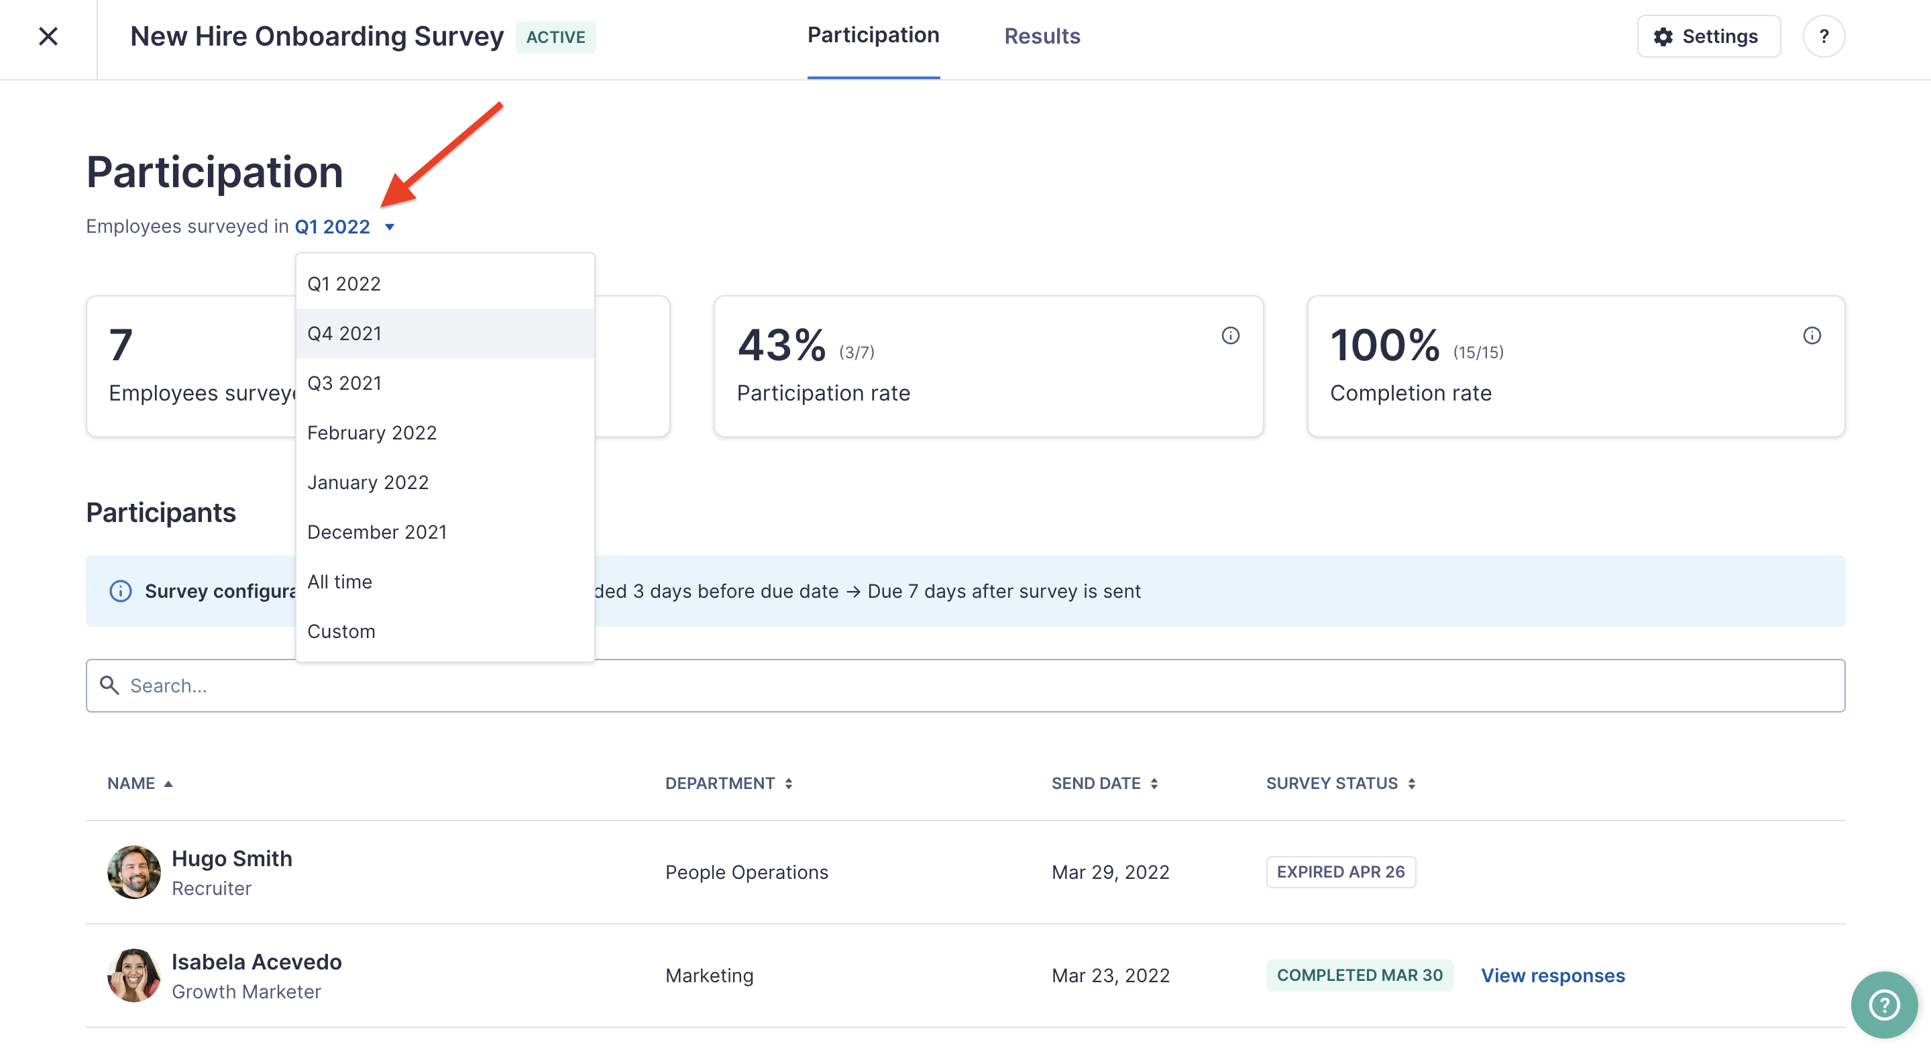1931x1052 pixels.
Task: Toggle the Q1 2022 period dropdown arrow
Action: pyautogui.click(x=389, y=227)
